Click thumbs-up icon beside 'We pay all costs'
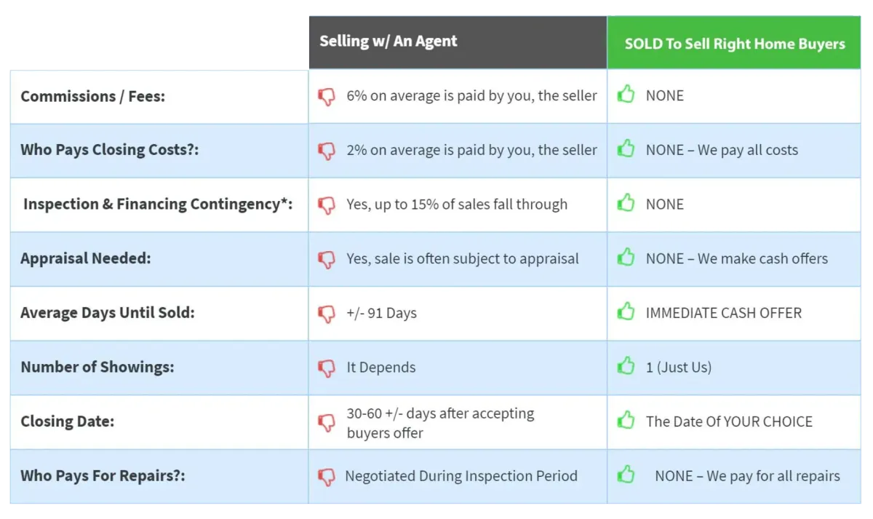Screen dimensions: 873x519 point(626,149)
